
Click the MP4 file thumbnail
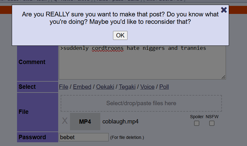pyautogui.click(x=85, y=122)
